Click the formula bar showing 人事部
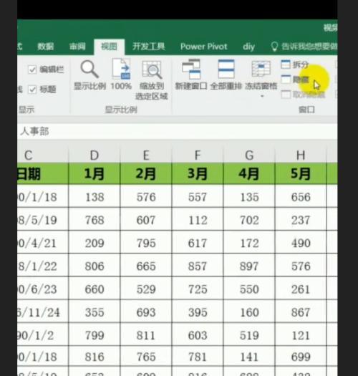 click(x=177, y=131)
